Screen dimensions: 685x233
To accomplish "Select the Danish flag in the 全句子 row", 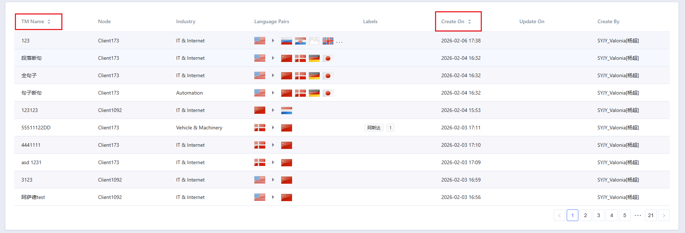I will (x=300, y=76).
